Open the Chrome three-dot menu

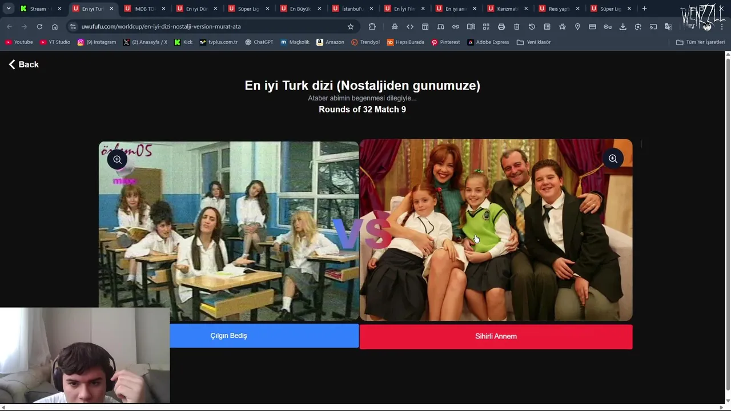coord(722,26)
